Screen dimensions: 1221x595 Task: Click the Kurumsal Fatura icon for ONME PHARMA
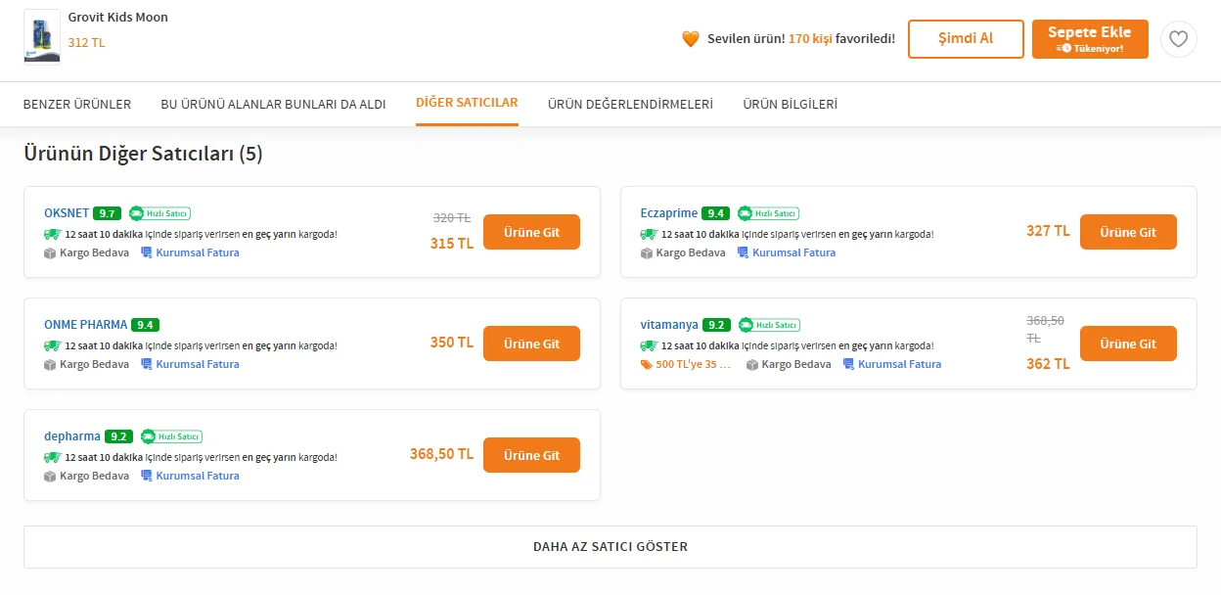tap(147, 364)
